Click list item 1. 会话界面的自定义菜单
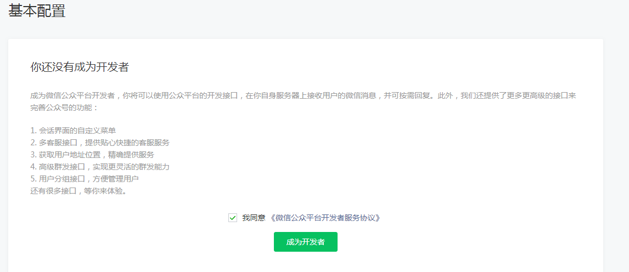This screenshot has height=272, width=629. click(74, 131)
